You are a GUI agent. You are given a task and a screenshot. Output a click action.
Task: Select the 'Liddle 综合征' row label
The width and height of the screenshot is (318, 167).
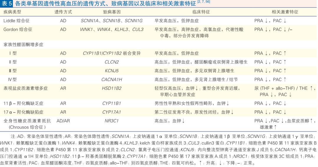(x=16, y=21)
